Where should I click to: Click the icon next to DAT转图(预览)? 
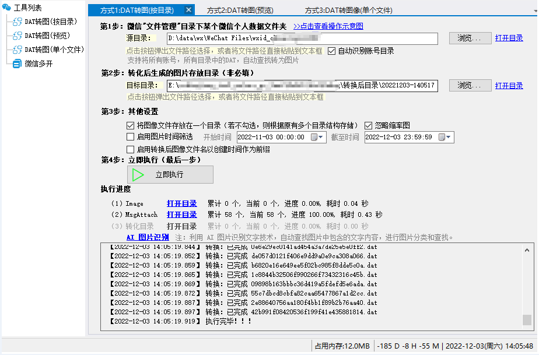pos(17,36)
